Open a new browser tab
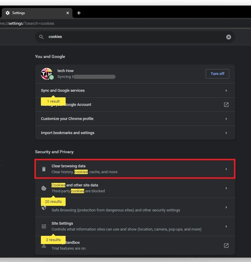Image resolution: width=251 pixels, height=262 pixels. coord(79,13)
